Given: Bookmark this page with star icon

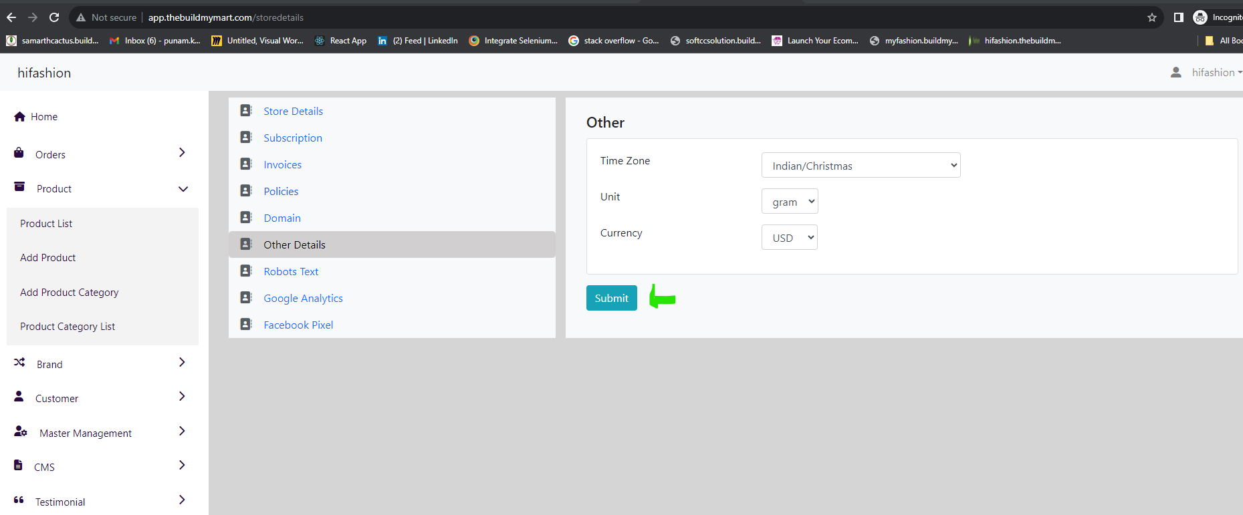Looking at the screenshot, I should click(1152, 17).
